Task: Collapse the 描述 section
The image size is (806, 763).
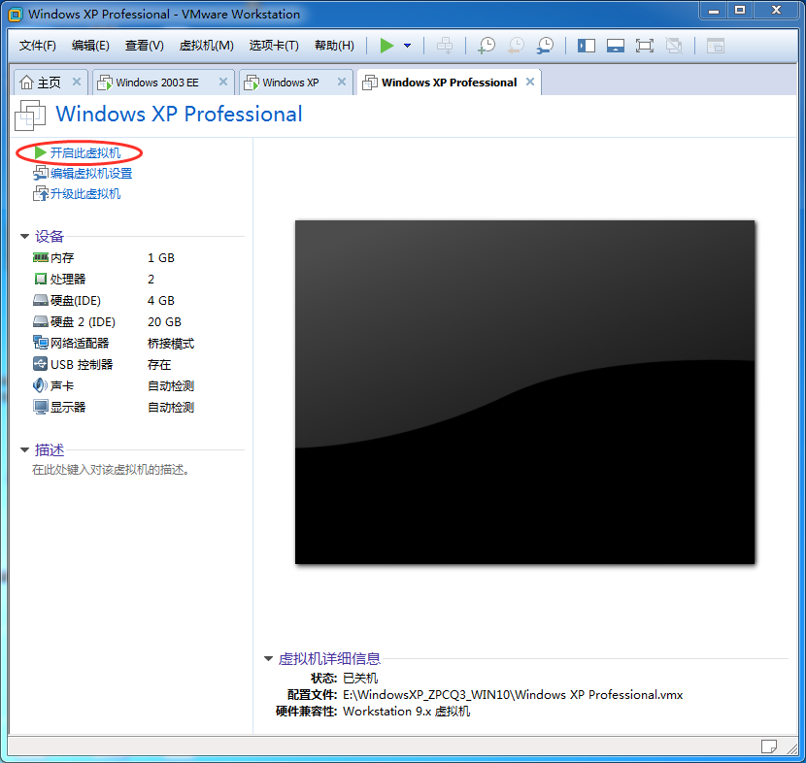Action: coord(24,450)
